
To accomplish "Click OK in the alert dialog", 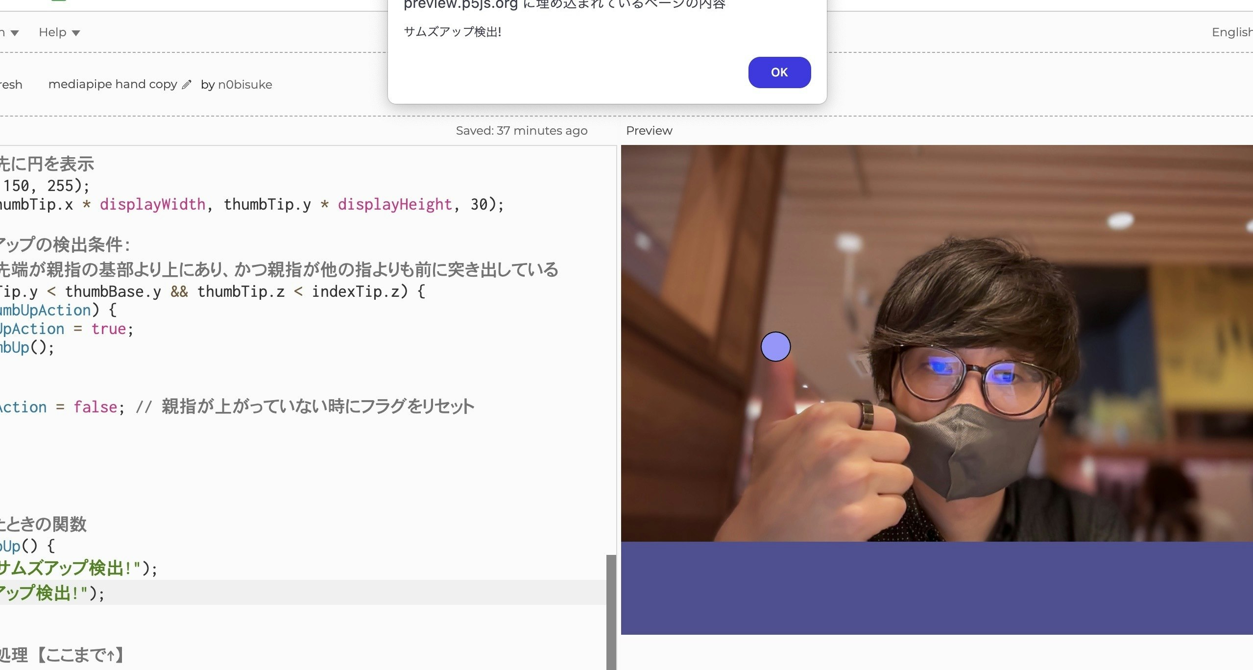I will click(x=779, y=72).
